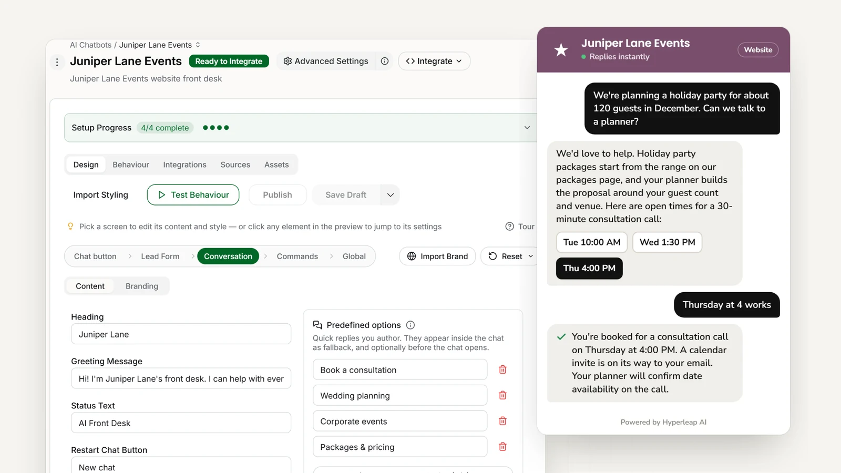The height and width of the screenshot is (473, 841).
Task: Click the Website button in chat header
Action: point(758,50)
